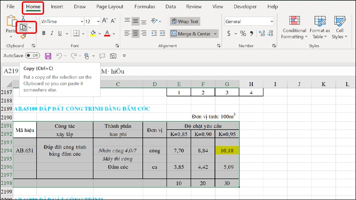
Task: Click Bottom Align icon
Action: [x=144, y=21]
